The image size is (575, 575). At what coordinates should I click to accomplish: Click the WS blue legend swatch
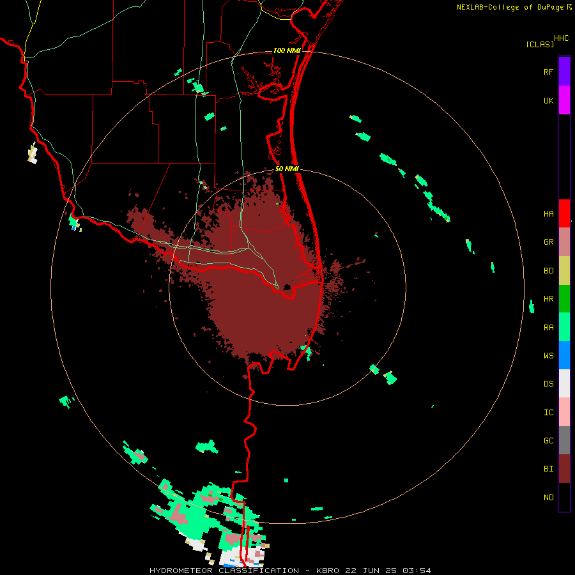564,355
